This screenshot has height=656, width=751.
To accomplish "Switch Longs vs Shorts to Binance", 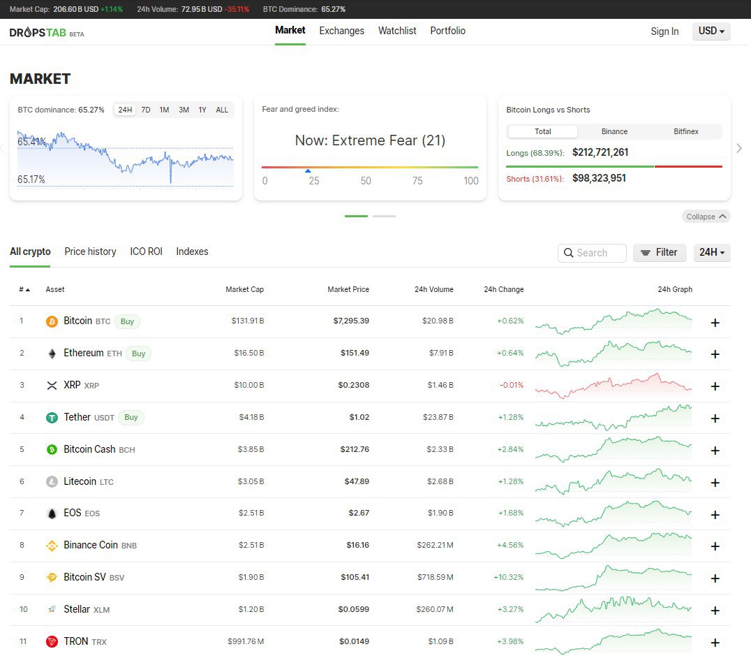I will point(614,131).
